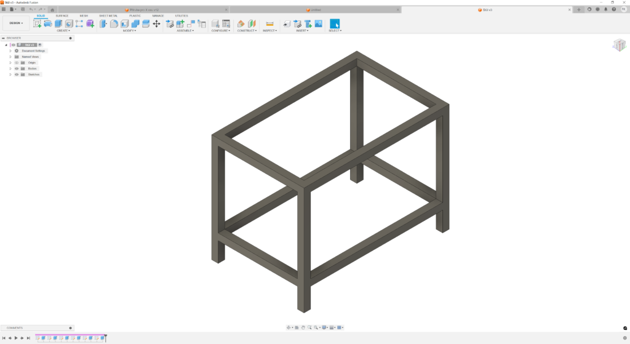Expand the Document Settings tree node
The image size is (630, 344).
coord(10,51)
